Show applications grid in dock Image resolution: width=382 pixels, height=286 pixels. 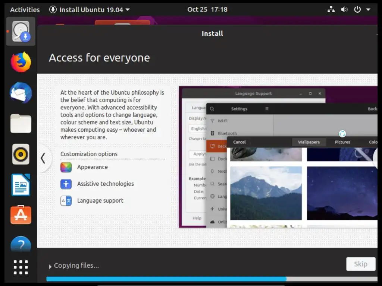click(x=21, y=267)
